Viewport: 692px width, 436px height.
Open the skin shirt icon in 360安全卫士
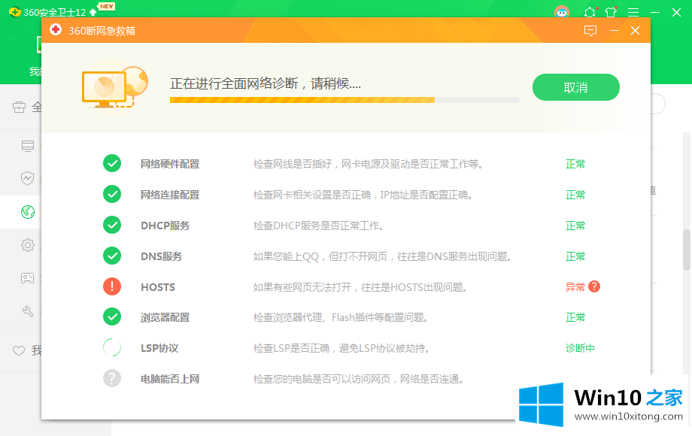pyautogui.click(x=611, y=12)
